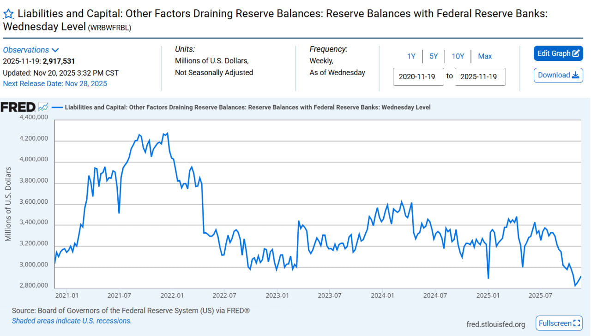Click the download arrow icon
The image size is (591, 336).
575,75
